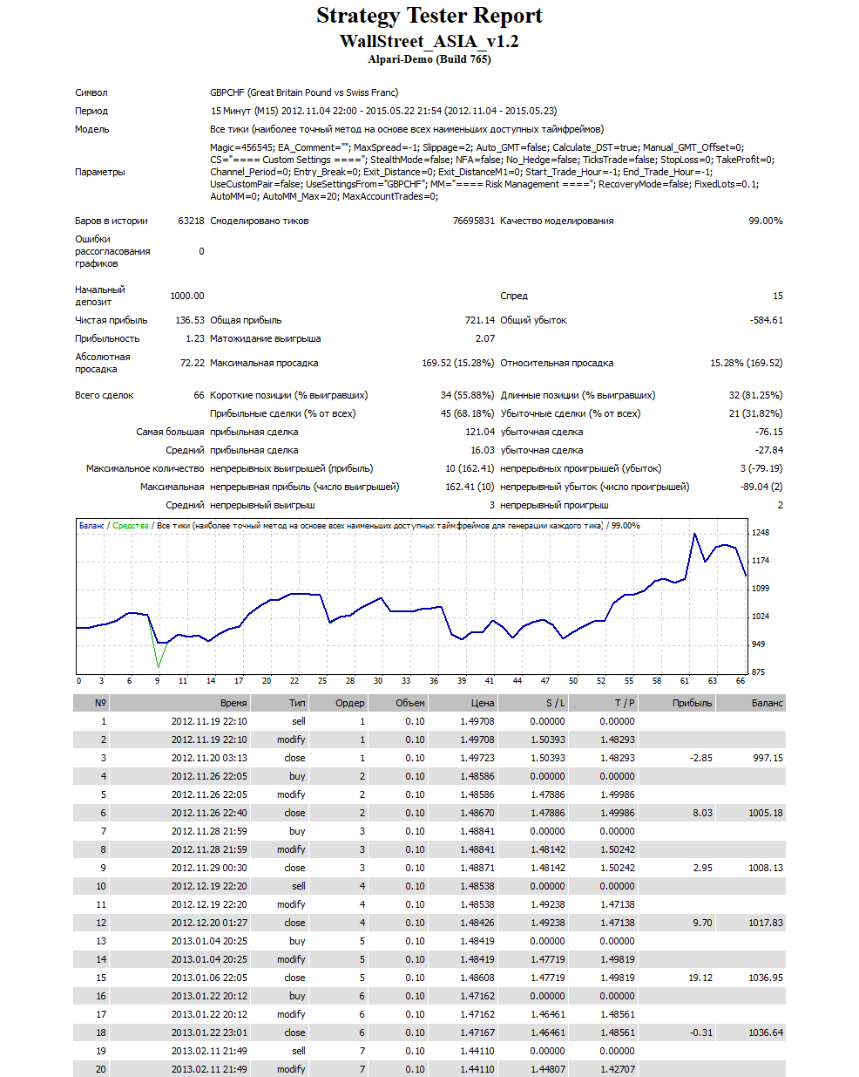Click average loss trade "-27.84"
The image size is (859, 1077).
769,450
